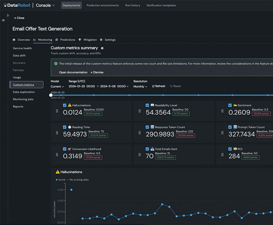273x225 pixels.
Task: Select the Data drift menu item
Action: point(19,55)
